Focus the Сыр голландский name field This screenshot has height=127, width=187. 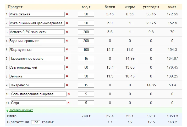(37, 68)
